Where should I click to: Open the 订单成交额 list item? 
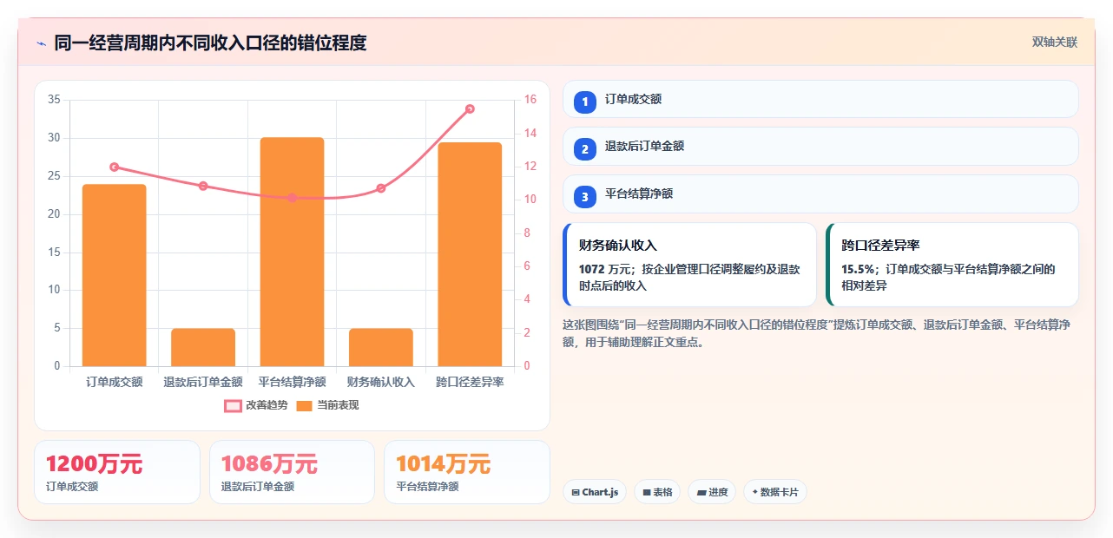820,99
